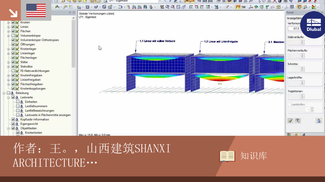Screen dimensions: 325x182
Task: Click the view-in-X-direction toolbar icon
Action: pyautogui.click(x=191, y=7)
